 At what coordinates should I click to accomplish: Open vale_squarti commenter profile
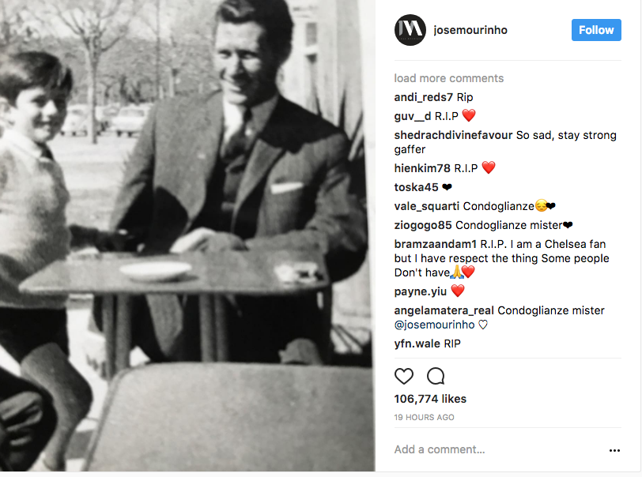coord(427,206)
